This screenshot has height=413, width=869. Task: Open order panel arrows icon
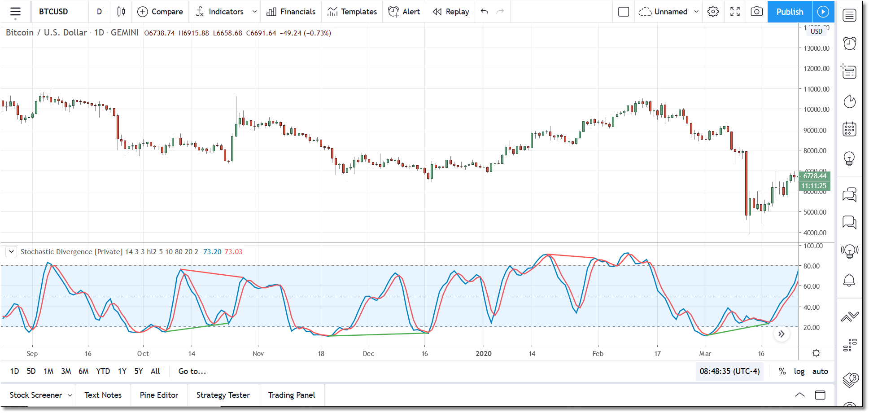click(x=849, y=316)
